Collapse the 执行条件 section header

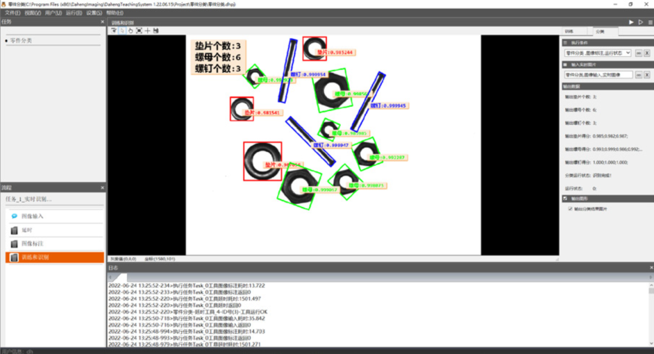[x=565, y=42]
